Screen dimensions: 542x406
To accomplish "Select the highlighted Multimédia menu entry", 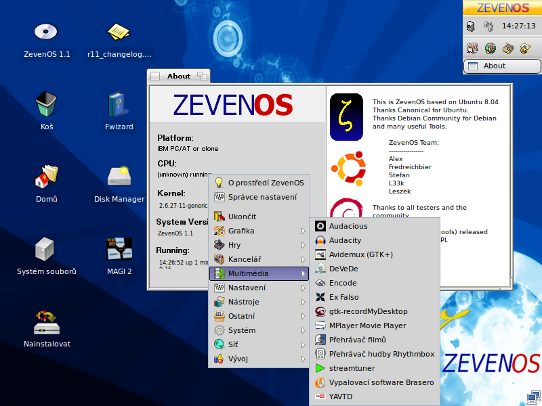I will [259, 273].
